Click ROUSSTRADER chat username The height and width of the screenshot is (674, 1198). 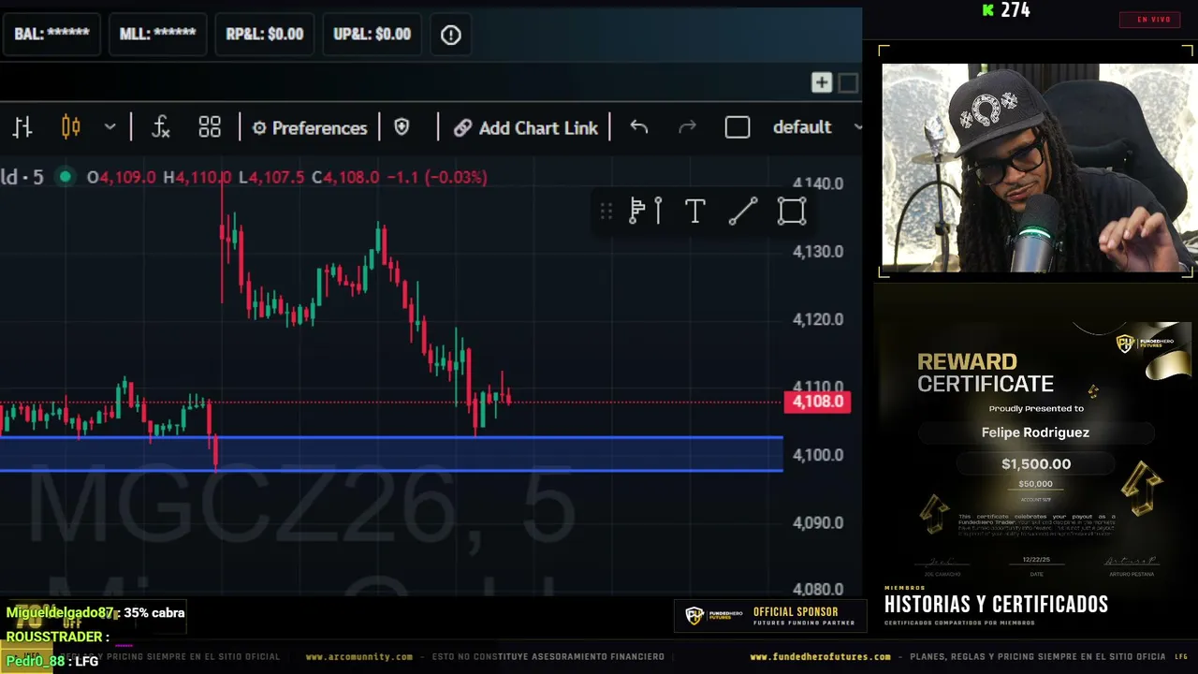[54, 637]
